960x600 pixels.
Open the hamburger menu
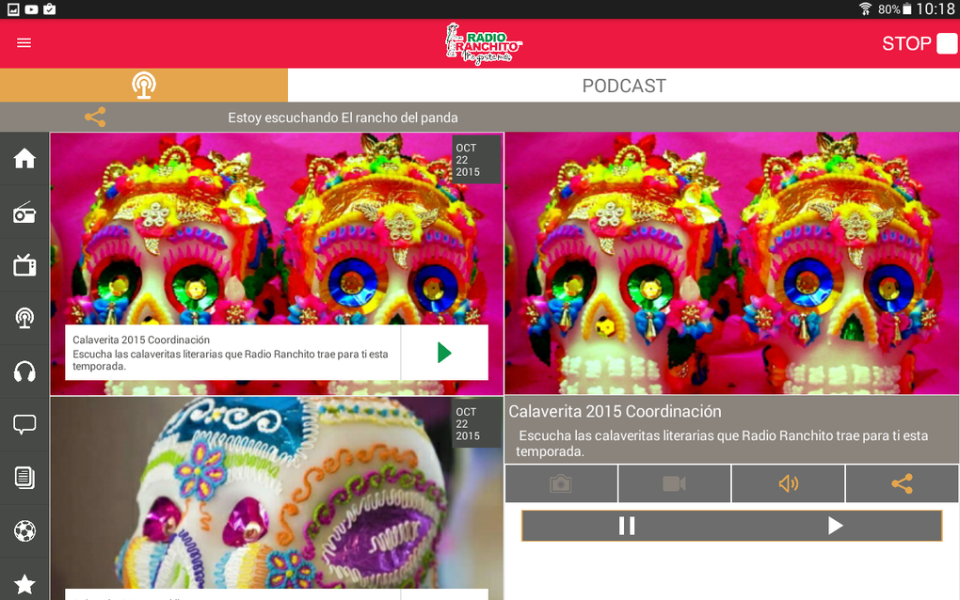(x=24, y=43)
